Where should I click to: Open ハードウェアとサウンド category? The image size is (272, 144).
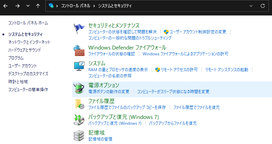(x=25, y=50)
